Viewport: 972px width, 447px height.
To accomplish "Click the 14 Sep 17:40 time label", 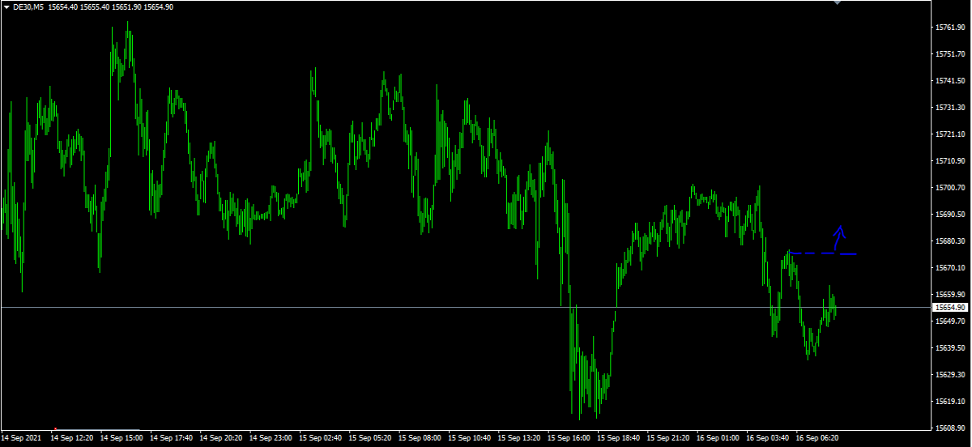I will [171, 438].
